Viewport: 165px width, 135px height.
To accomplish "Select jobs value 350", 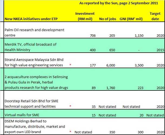I will 112,132.
